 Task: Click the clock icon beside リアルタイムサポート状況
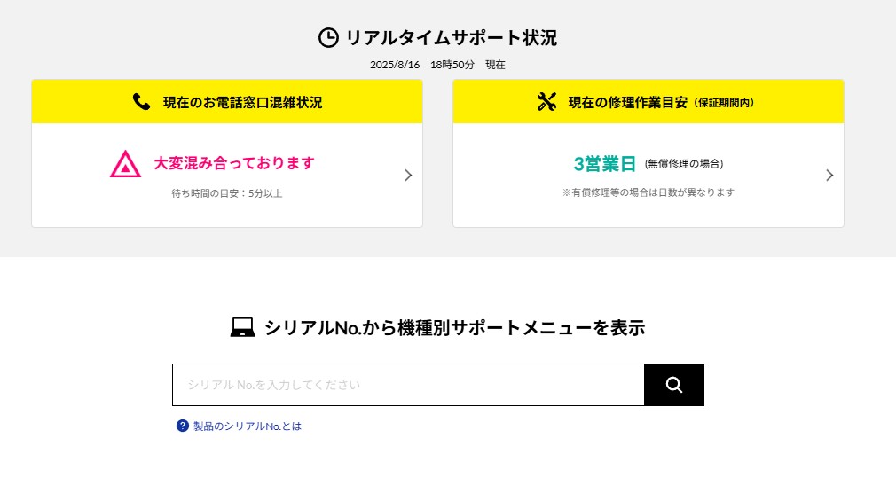pos(328,38)
